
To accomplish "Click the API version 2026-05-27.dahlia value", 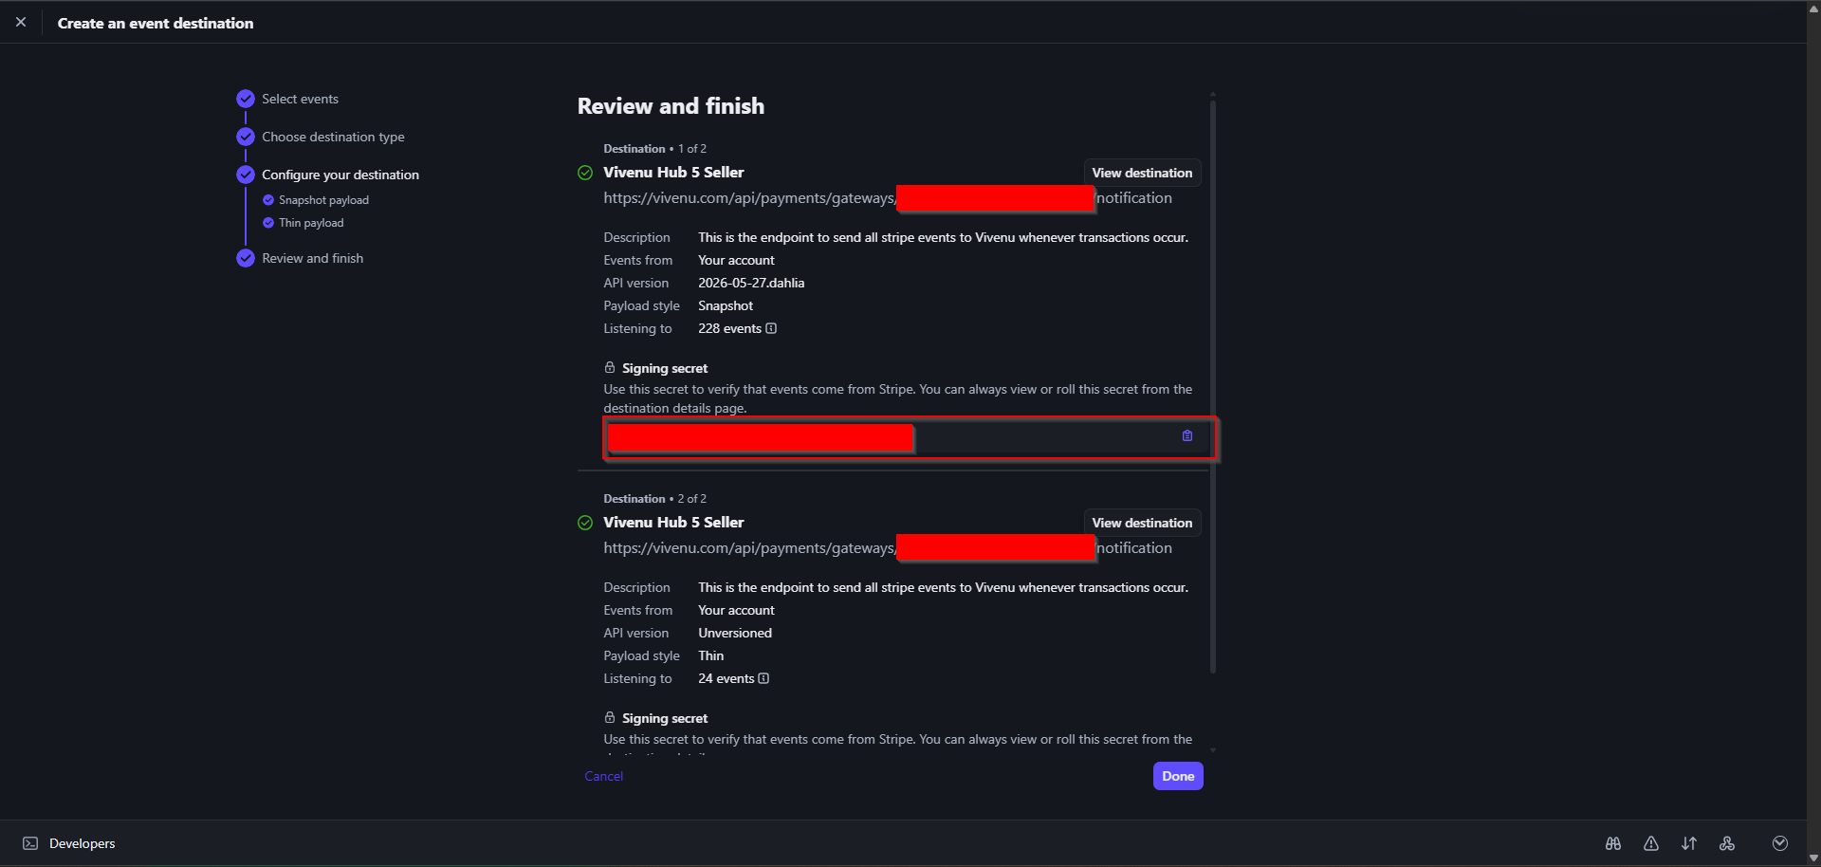I will point(751,283).
